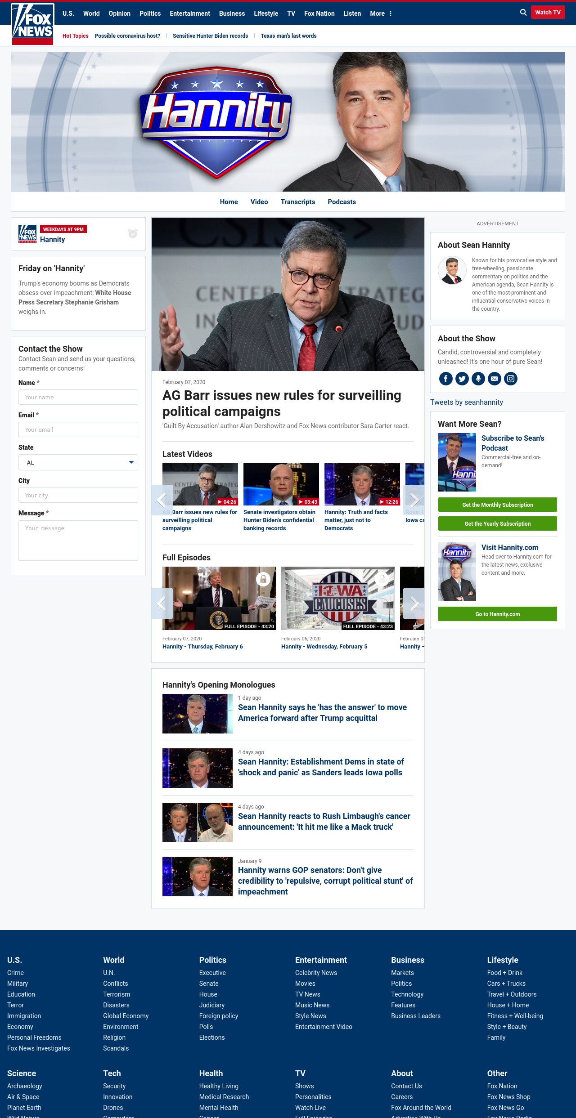Click the podcast microphone icon
Viewport: 576px width, 1118px height.
pyautogui.click(x=478, y=379)
